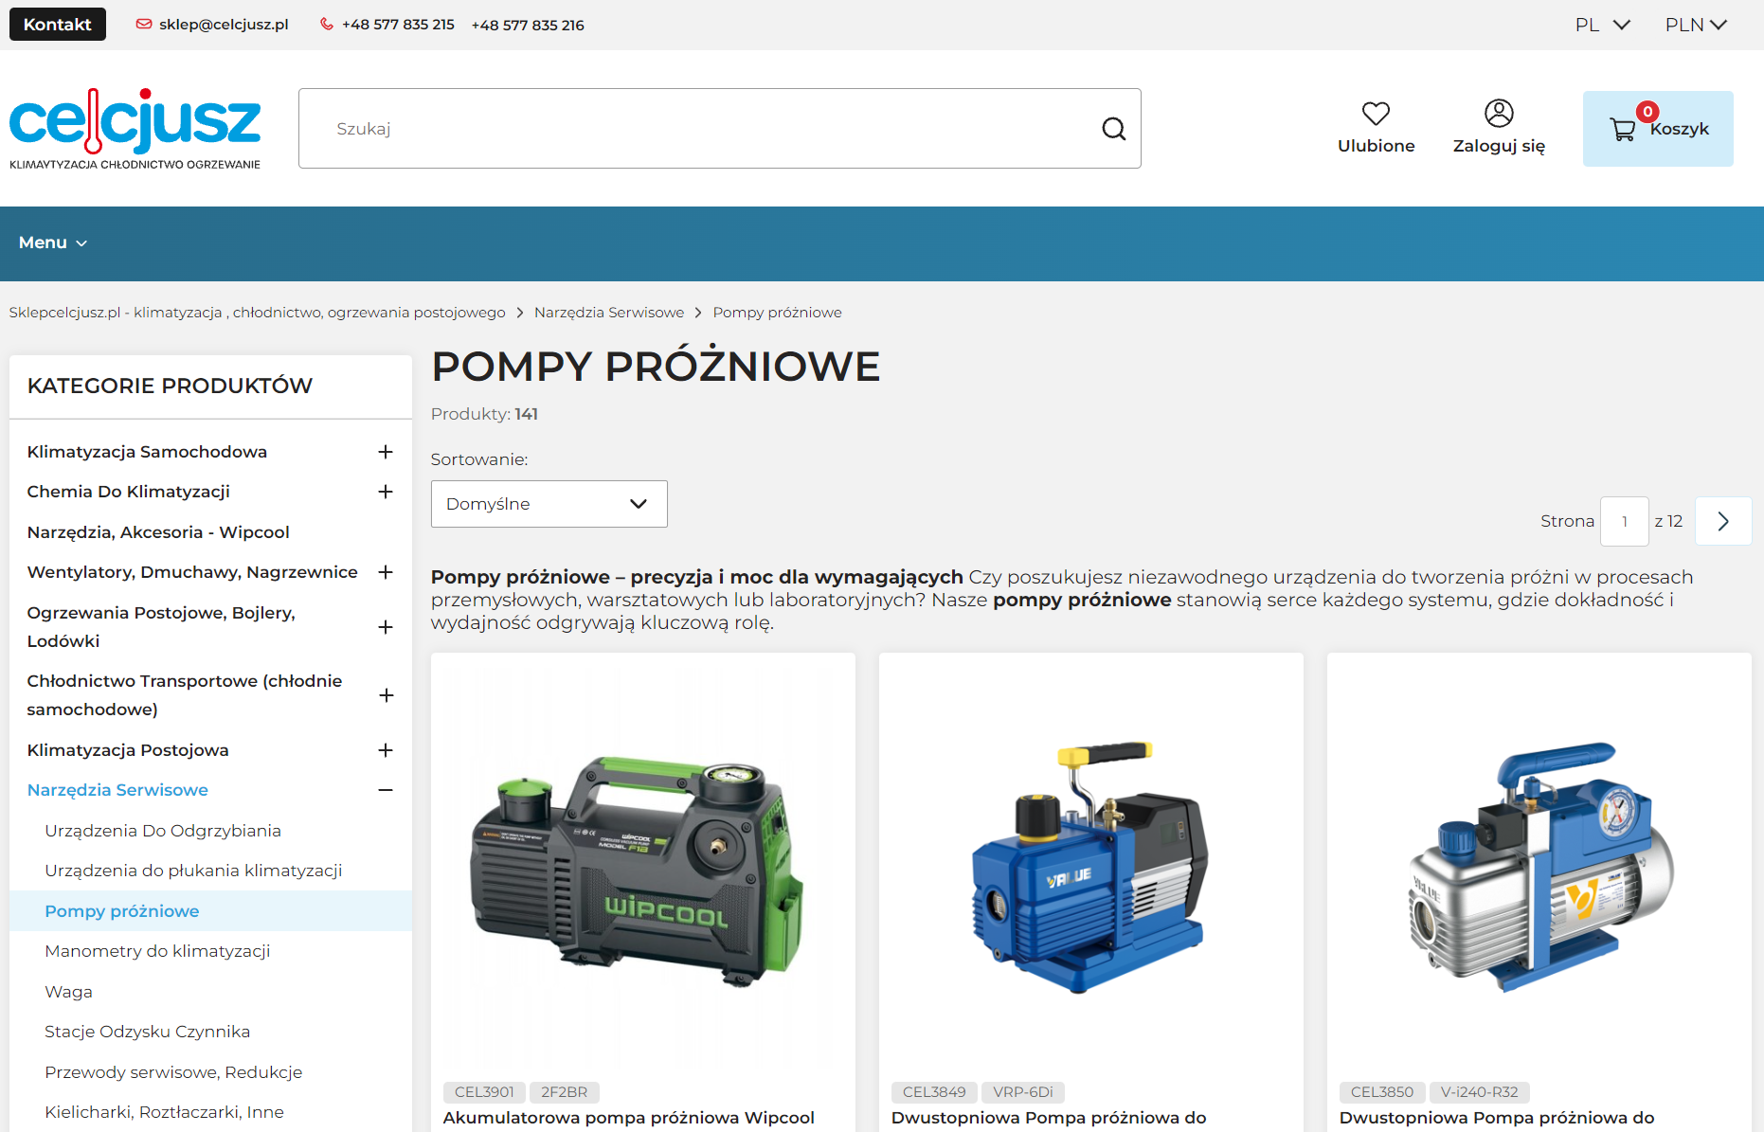1764x1132 pixels.
Task: Expand Ogrzewania Postojowe plus icon
Action: (x=386, y=627)
